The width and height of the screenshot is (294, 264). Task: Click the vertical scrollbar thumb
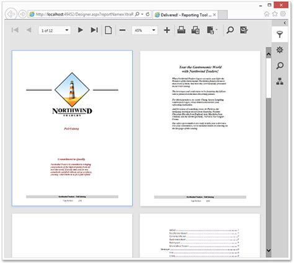(269, 78)
